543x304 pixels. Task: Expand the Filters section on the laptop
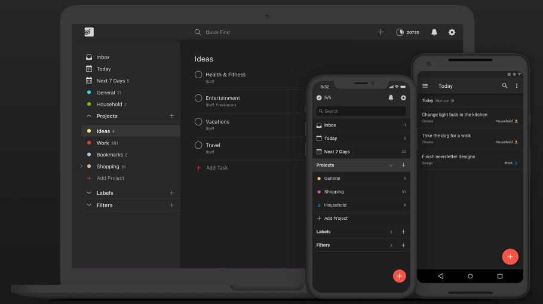(x=89, y=205)
